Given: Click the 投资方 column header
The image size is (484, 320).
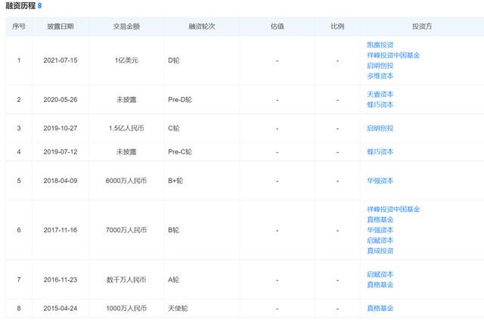Looking at the screenshot, I should click(422, 26).
